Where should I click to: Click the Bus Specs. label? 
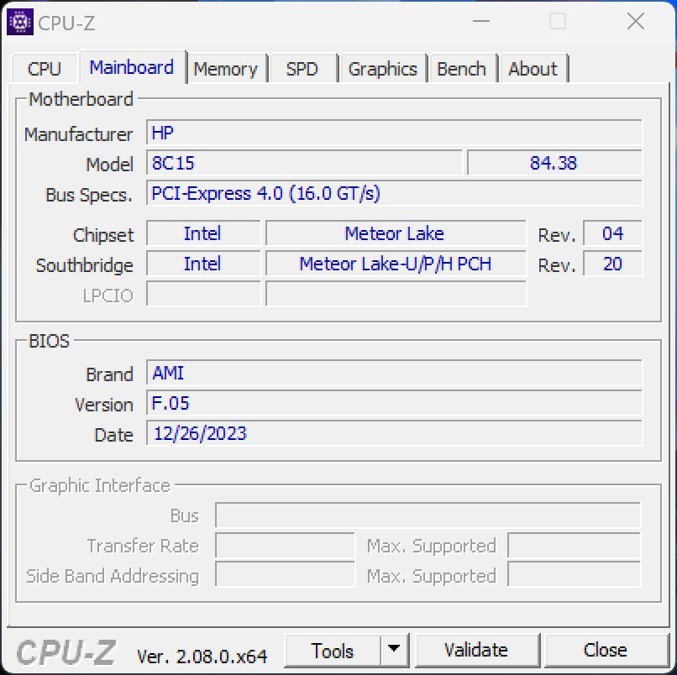(x=88, y=195)
